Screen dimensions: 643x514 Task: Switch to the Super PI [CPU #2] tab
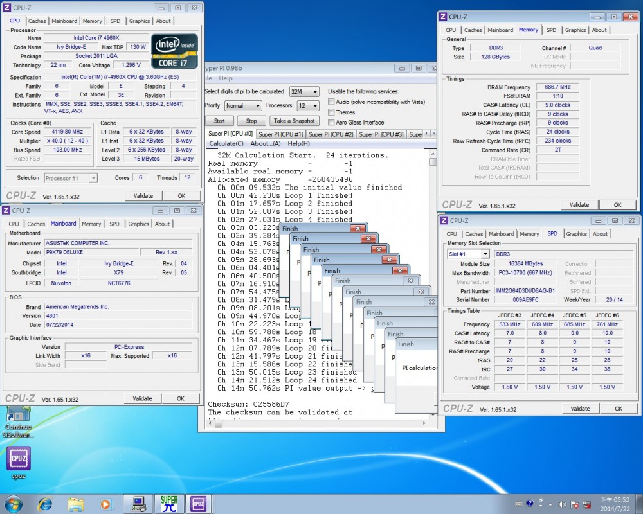tap(331, 134)
